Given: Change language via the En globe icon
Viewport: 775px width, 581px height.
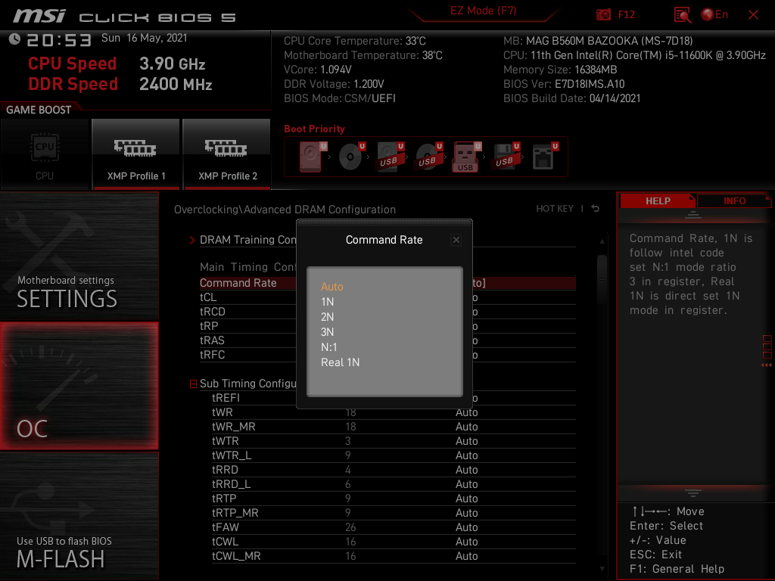Looking at the screenshot, I should coord(714,14).
